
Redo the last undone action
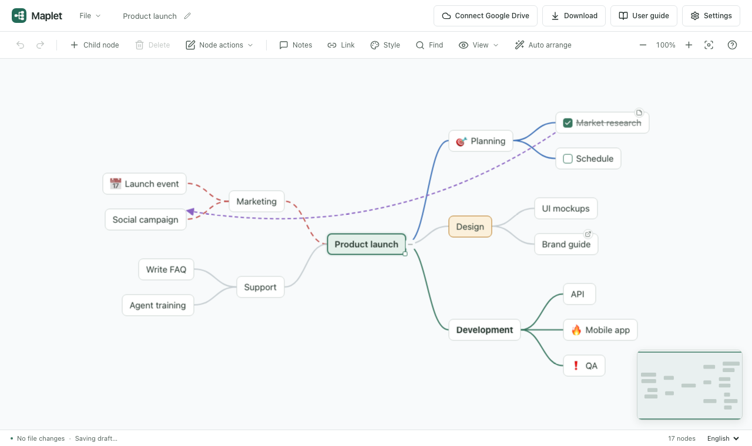[x=40, y=45]
